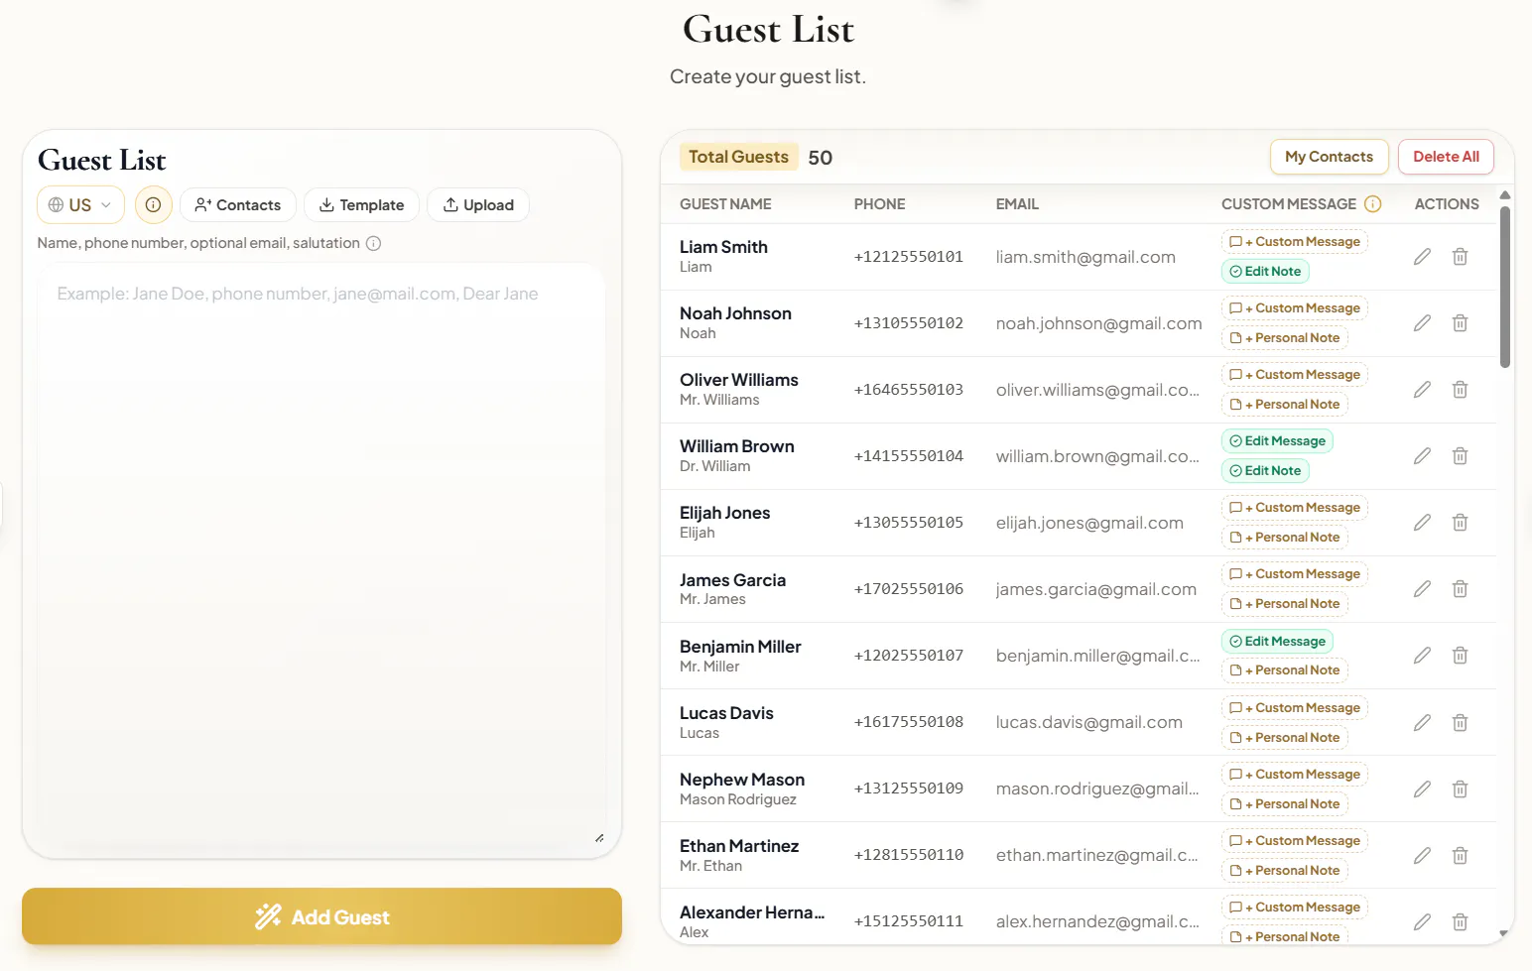Delete Oliver Williams row trash icon
1532x971 pixels.
coord(1460,390)
